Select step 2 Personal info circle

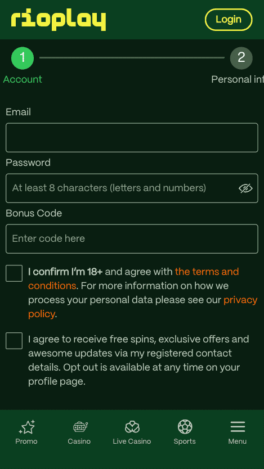point(241,58)
